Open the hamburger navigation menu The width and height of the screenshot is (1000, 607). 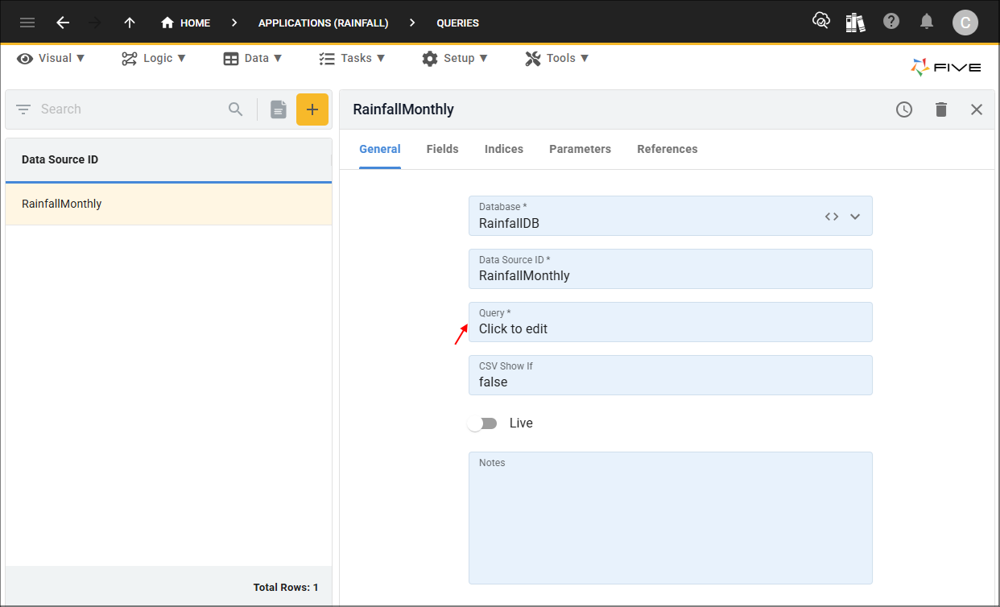pos(27,22)
